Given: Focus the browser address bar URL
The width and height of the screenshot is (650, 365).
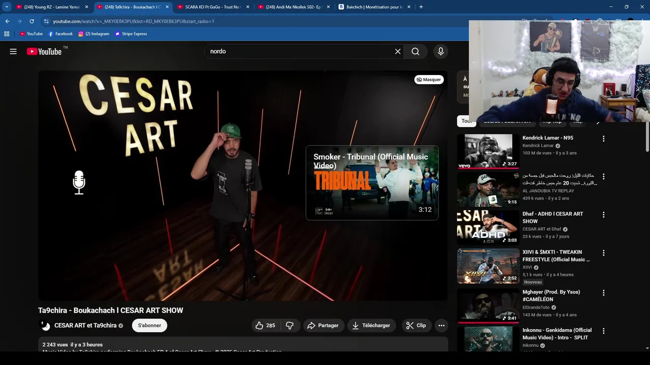Looking at the screenshot, I should point(134,21).
